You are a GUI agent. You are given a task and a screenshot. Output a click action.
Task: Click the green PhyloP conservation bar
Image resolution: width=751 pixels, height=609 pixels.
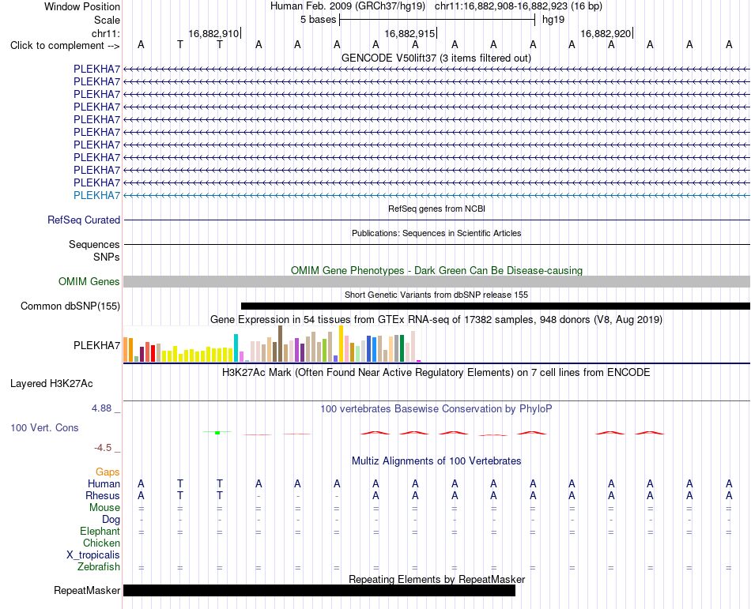click(x=217, y=433)
